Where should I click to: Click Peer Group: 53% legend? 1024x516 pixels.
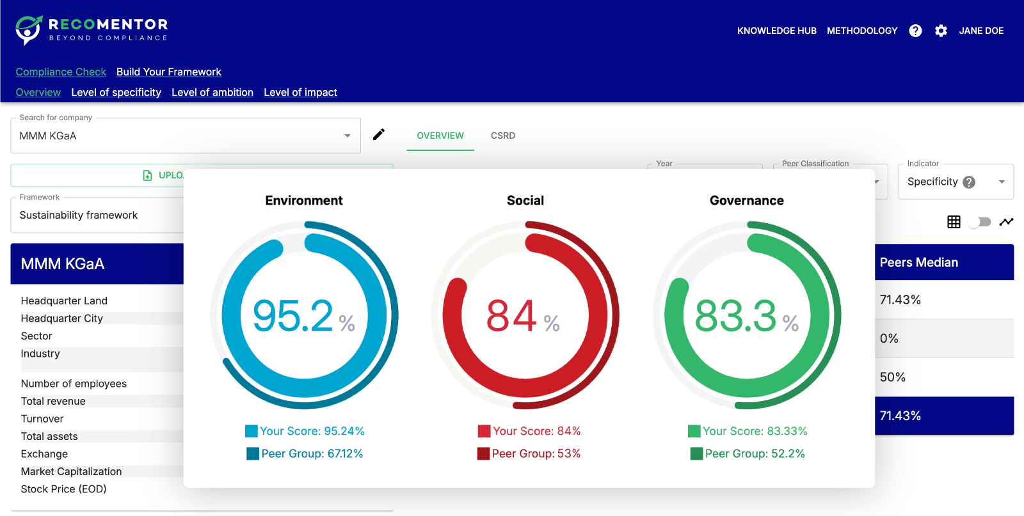[536, 454]
